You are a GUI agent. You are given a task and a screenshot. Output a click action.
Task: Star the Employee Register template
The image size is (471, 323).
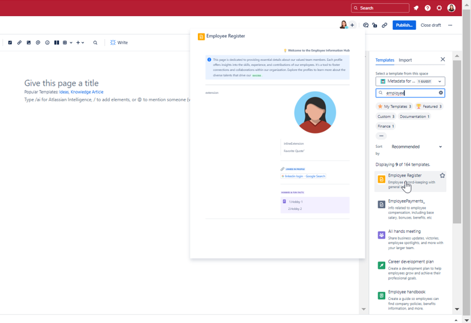point(442,176)
